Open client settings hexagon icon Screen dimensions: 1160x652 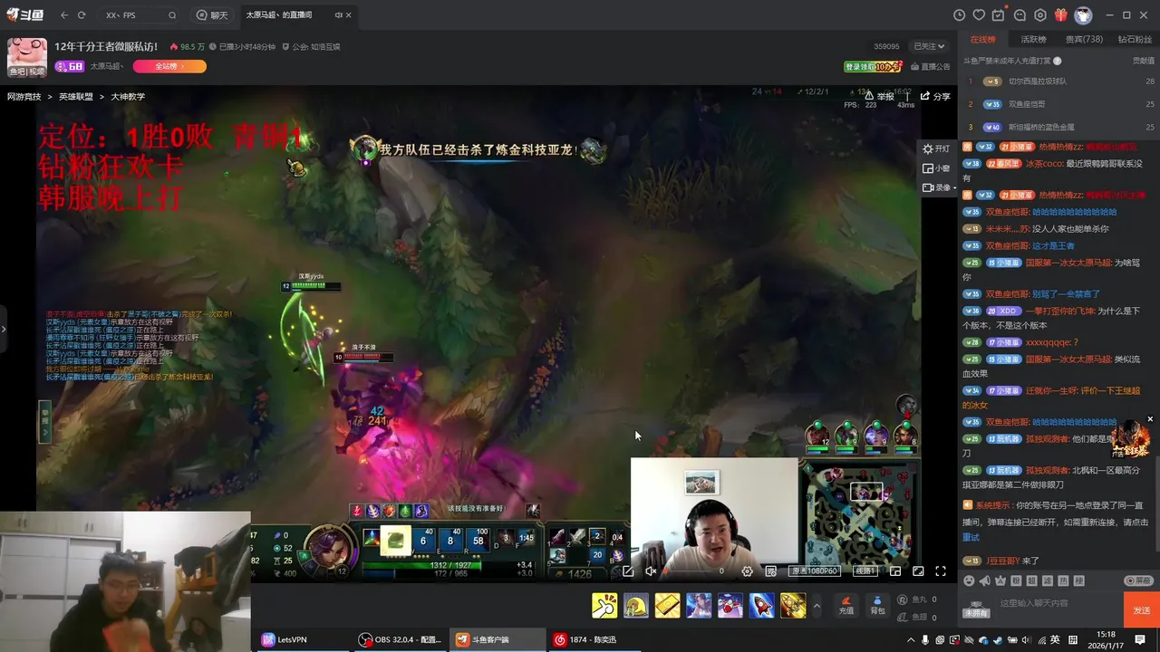pos(1039,15)
